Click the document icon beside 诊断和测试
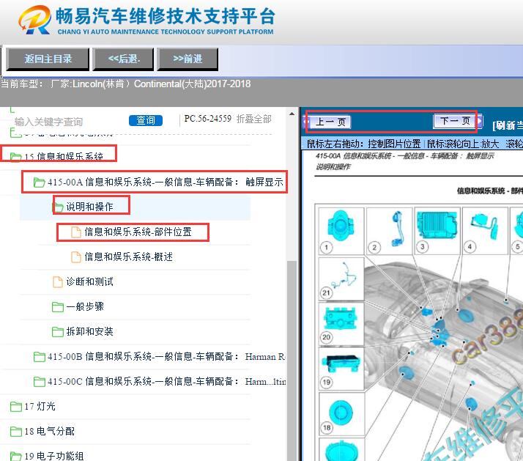Screen dimensions: 523x461 tap(58, 282)
